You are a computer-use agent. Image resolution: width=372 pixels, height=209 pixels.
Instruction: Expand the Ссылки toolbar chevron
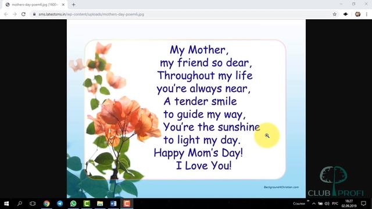[308, 201]
